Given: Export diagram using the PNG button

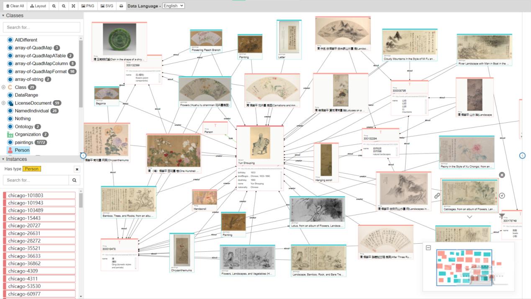Looking at the screenshot, I should point(88,6).
